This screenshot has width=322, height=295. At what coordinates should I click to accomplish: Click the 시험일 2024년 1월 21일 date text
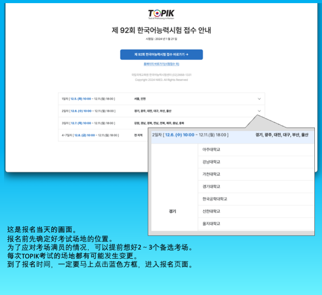[x=161, y=39]
